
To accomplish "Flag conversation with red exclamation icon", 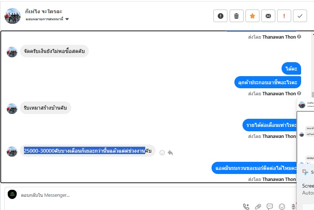I will 284,16.
